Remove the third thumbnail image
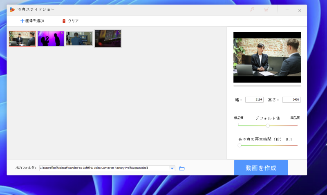The image size is (327, 195). pyautogui.click(x=91, y=33)
